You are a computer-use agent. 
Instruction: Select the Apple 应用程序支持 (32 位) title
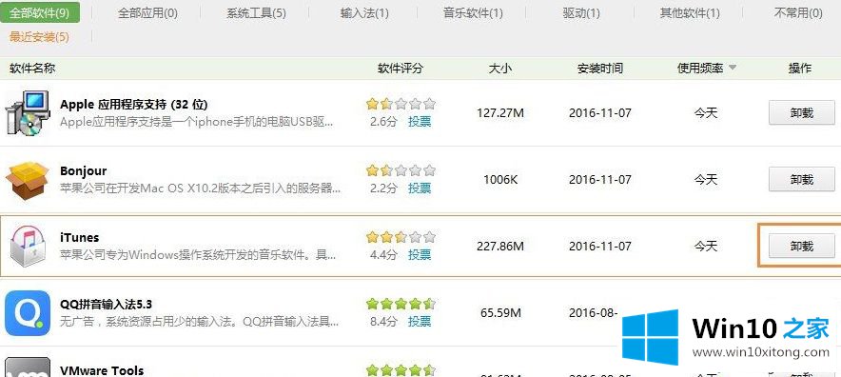point(133,104)
